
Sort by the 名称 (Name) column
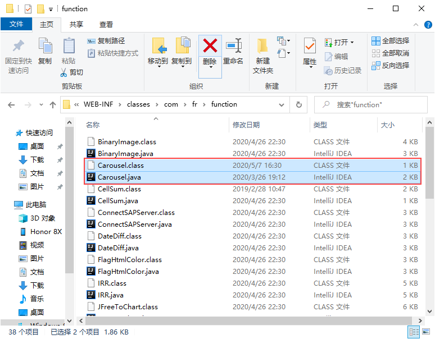(93, 125)
